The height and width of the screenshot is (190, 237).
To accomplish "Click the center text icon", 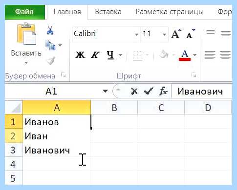I will click(x=225, y=55).
